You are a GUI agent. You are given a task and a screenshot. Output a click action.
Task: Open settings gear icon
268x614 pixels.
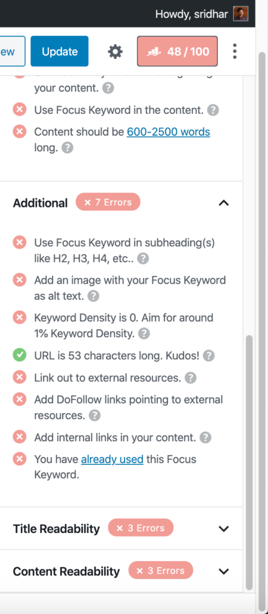coord(115,52)
